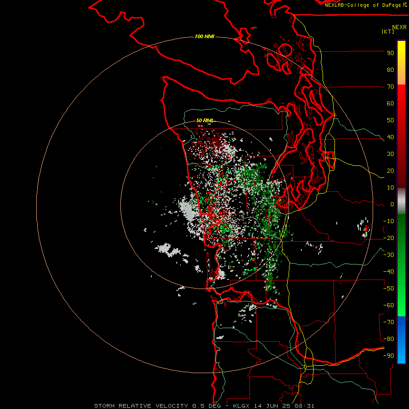Click the positive 20 scale value
Image resolution: width=409 pixels, height=409 pixels.
390,171
